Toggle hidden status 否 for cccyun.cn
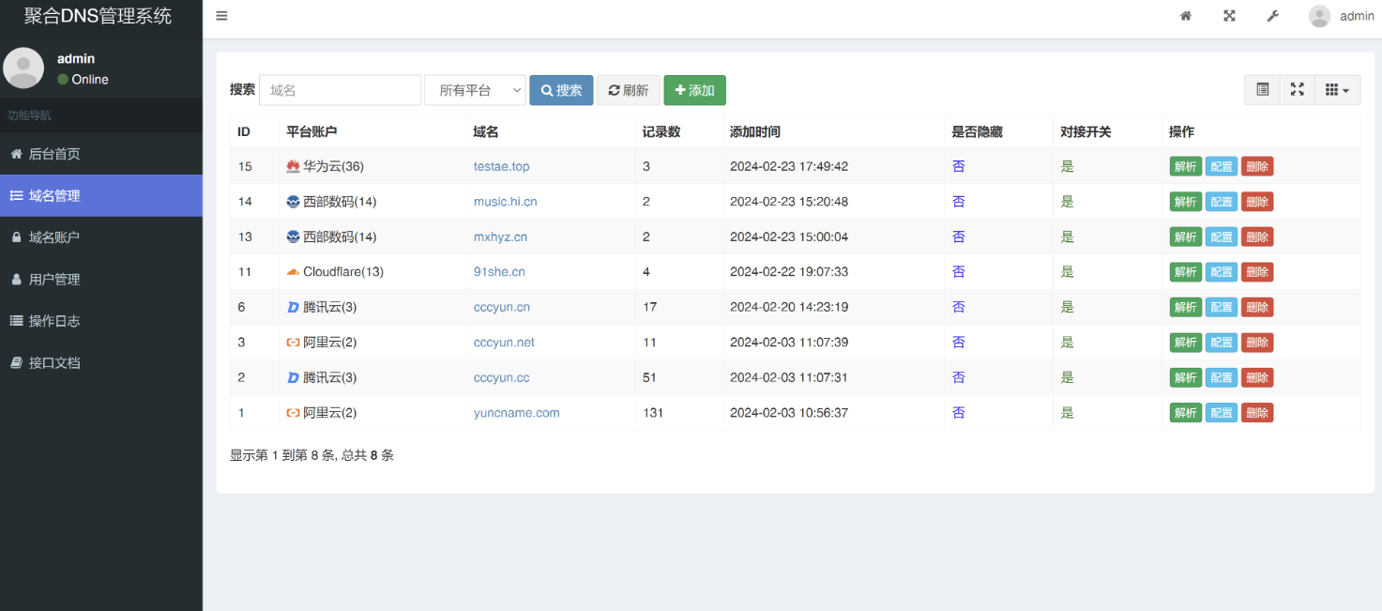This screenshot has height=611, width=1382. [958, 307]
